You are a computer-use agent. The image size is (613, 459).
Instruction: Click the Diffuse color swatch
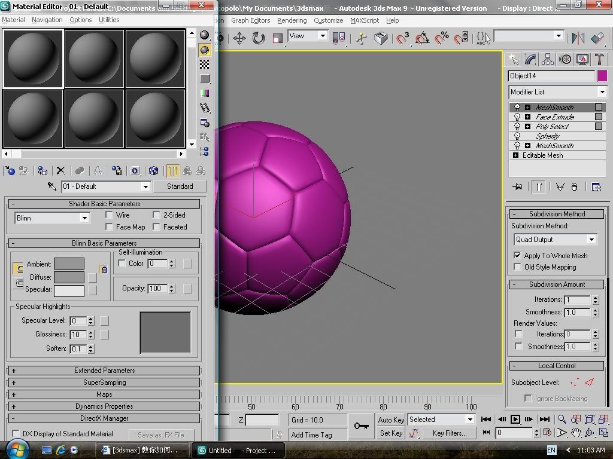[x=69, y=277]
